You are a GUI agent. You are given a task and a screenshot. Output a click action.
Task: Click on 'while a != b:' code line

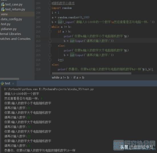(61, 27)
